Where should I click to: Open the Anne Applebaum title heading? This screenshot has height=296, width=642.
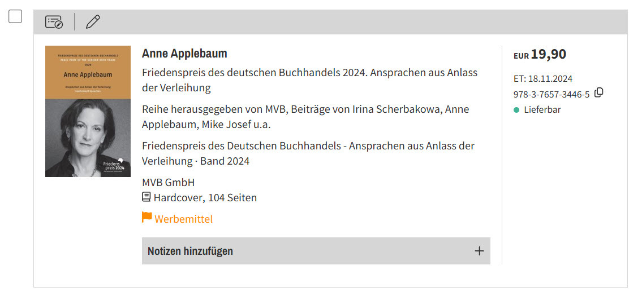tap(184, 54)
